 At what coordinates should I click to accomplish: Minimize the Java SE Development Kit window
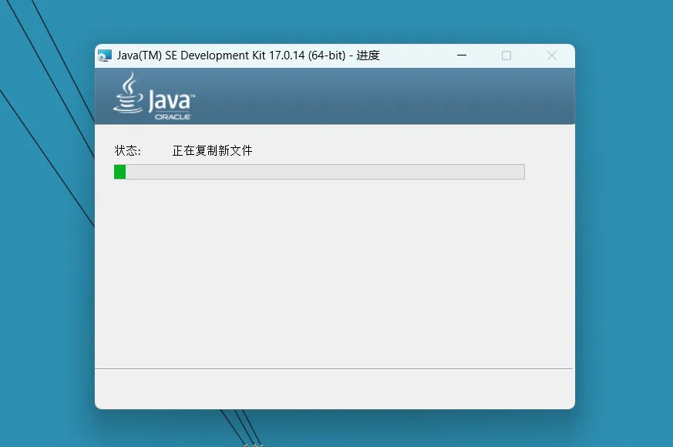click(x=462, y=55)
